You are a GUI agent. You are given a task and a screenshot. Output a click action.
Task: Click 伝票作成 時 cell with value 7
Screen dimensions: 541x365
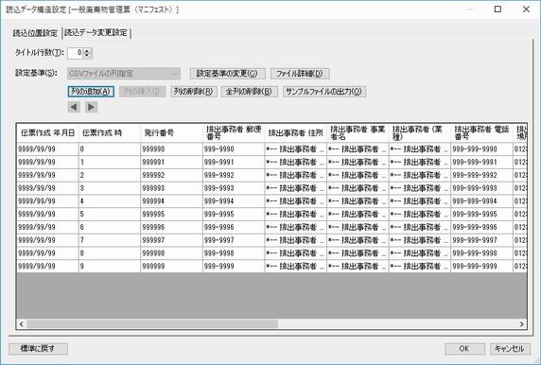point(110,240)
